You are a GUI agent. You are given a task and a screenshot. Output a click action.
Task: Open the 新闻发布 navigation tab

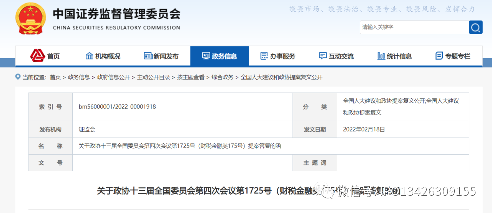[161, 56]
